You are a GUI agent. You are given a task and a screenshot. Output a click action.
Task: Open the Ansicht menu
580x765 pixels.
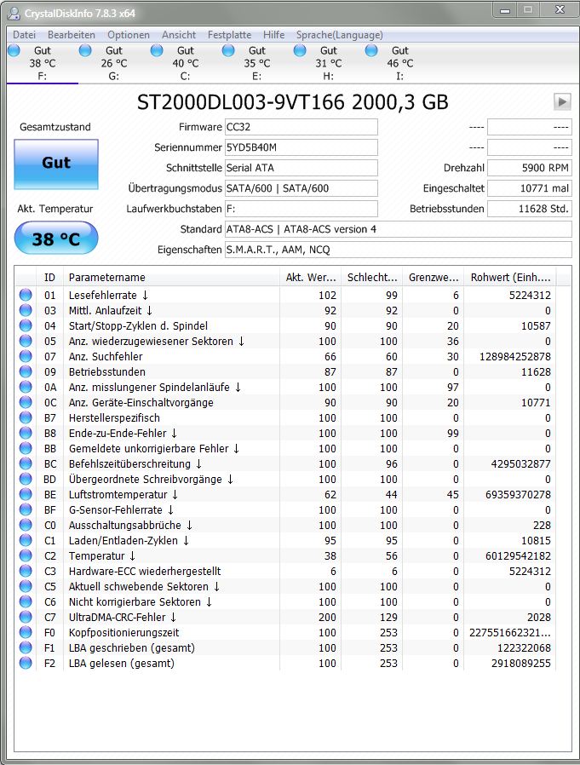click(179, 35)
